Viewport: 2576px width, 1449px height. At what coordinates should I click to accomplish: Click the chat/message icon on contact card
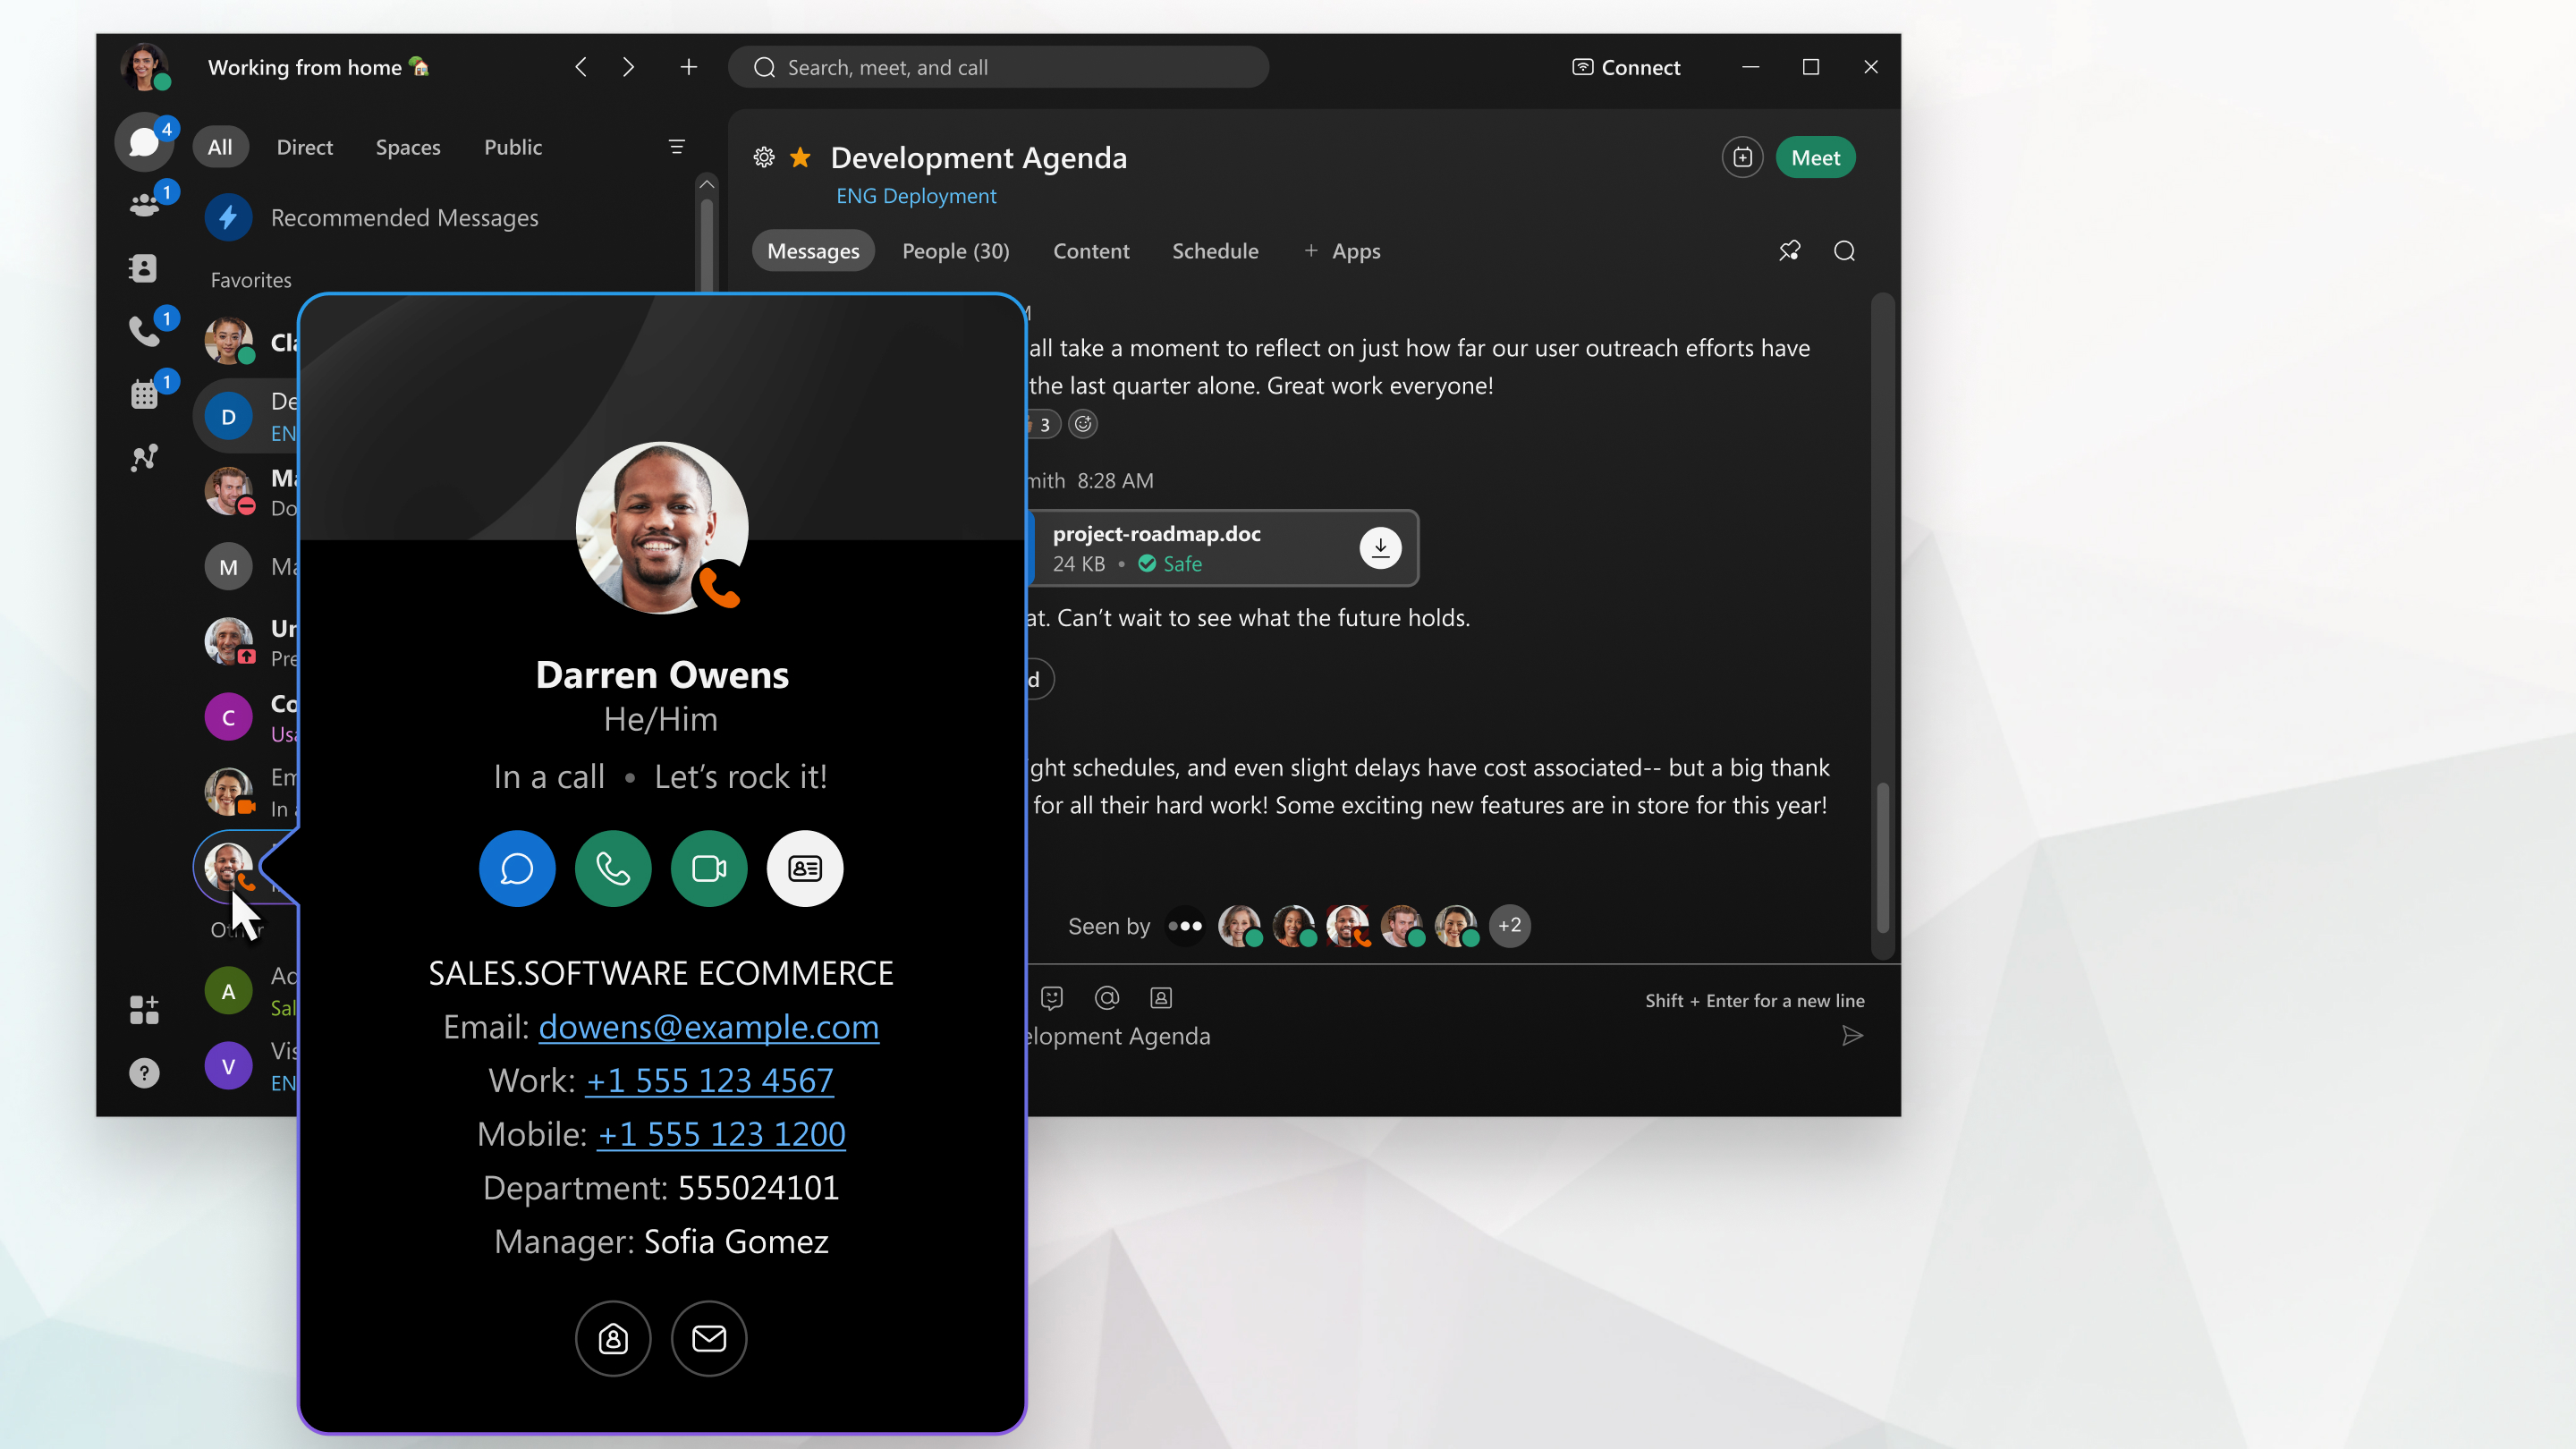(517, 869)
